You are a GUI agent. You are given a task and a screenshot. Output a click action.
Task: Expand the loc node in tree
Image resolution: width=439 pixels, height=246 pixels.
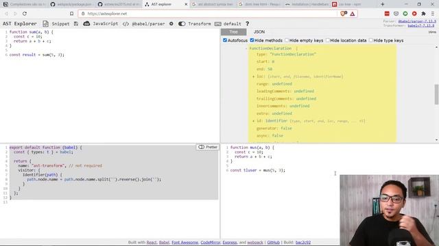pyautogui.click(x=254, y=77)
